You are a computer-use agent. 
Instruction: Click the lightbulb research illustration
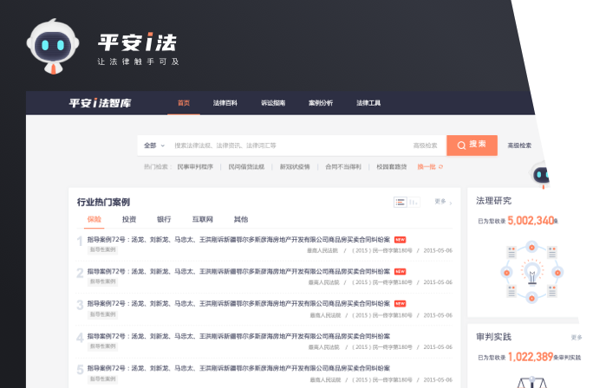coord(531,272)
